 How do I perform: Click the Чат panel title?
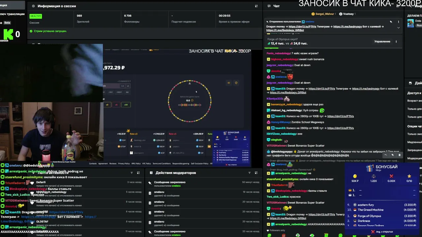point(277,6)
